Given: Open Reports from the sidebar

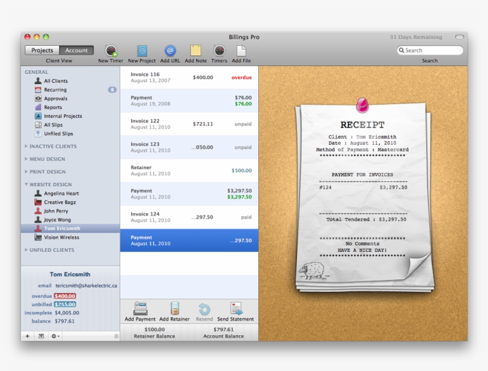Looking at the screenshot, I should click(54, 107).
